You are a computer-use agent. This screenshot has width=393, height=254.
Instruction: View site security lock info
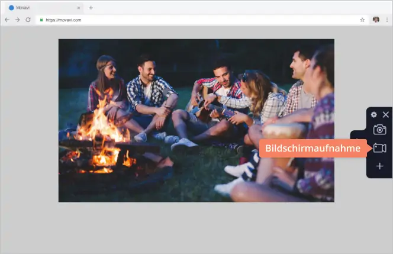(x=41, y=20)
